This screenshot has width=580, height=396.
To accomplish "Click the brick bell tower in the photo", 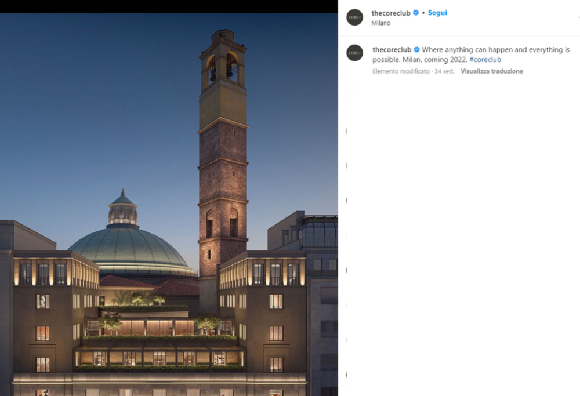I will click(223, 168).
